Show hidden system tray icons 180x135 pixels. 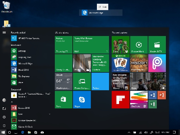point(129,132)
